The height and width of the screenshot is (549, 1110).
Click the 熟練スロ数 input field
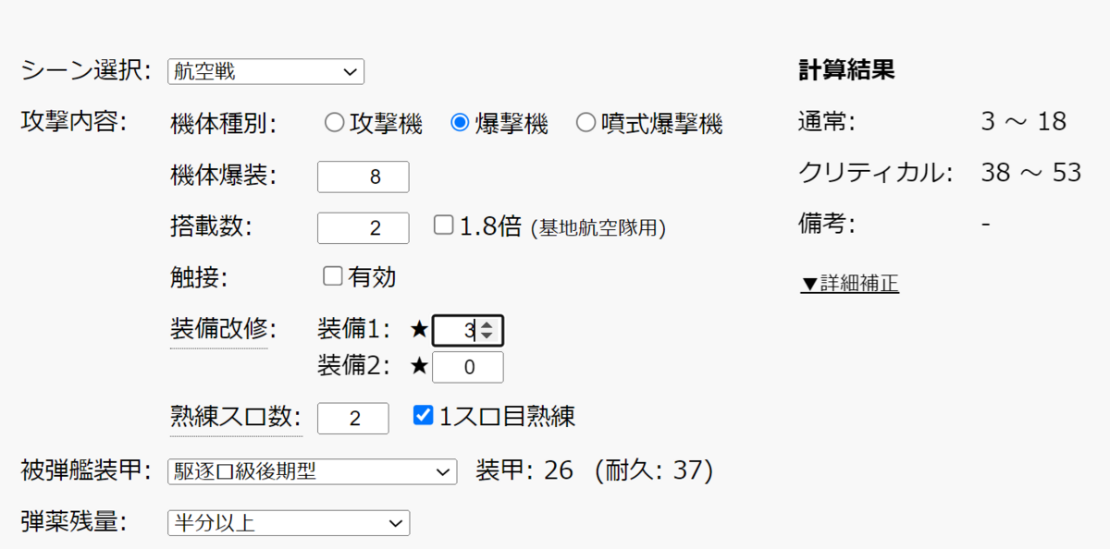click(x=353, y=418)
